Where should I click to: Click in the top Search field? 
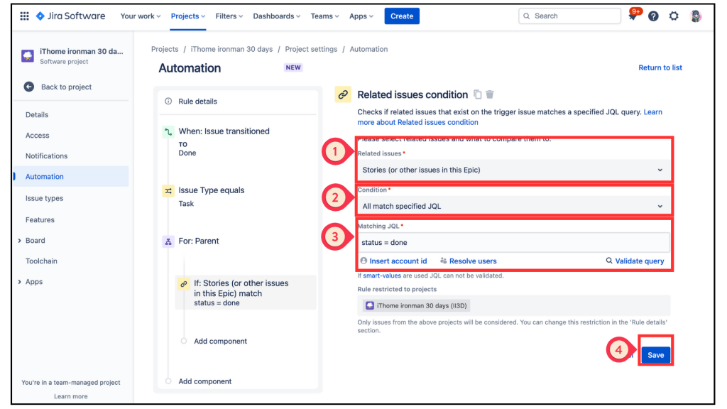569,16
